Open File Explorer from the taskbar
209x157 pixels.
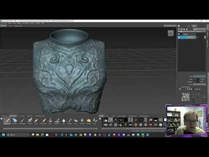click(37, 135)
